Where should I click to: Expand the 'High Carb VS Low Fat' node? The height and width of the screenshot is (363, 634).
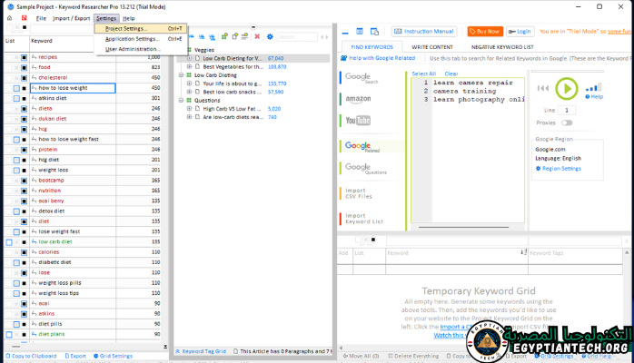click(x=190, y=108)
